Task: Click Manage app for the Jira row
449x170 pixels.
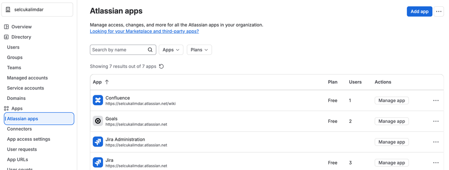Action: pyautogui.click(x=392, y=162)
